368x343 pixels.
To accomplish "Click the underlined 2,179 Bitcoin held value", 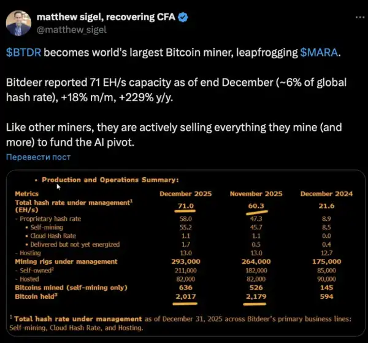I will point(256,297).
